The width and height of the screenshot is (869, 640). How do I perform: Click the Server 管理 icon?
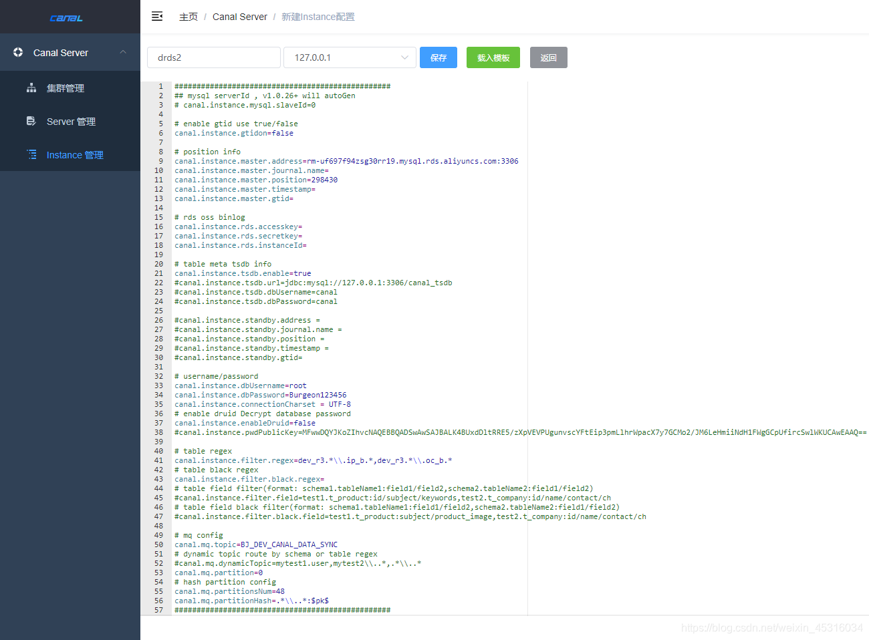(x=31, y=121)
